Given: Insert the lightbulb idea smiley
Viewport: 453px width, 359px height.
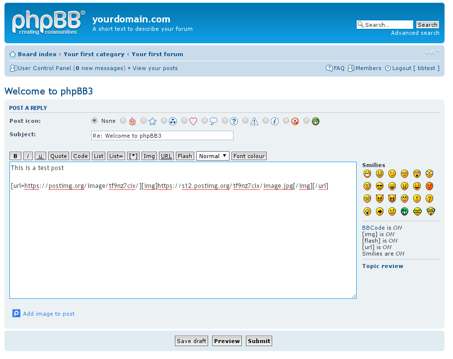Looking at the screenshot, I should (x=367, y=211).
